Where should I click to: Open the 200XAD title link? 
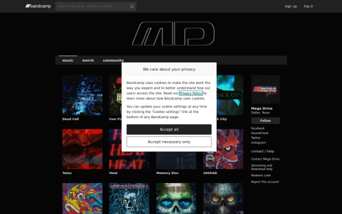tap(210, 173)
